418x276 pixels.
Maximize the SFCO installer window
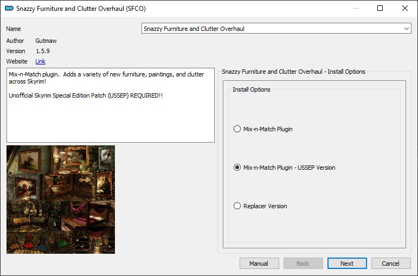380,8
